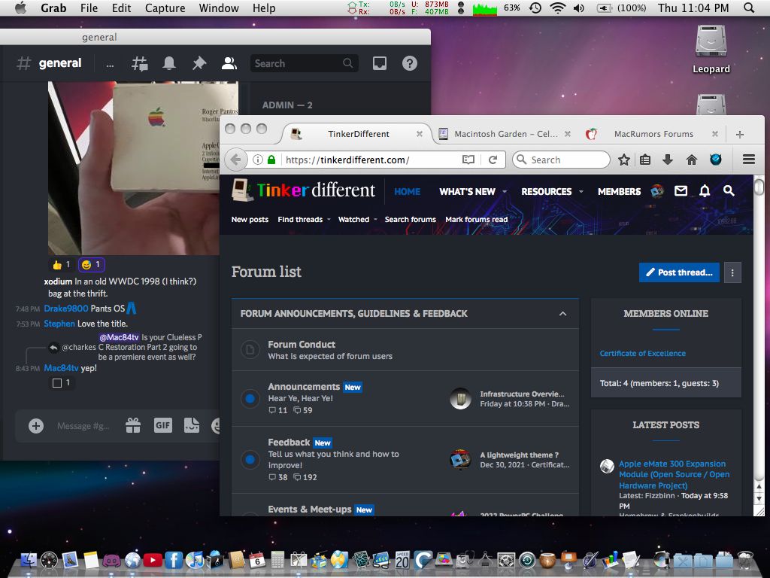The width and height of the screenshot is (770, 578).
Task: Toggle reader view icon in address bar
Action: (x=468, y=160)
